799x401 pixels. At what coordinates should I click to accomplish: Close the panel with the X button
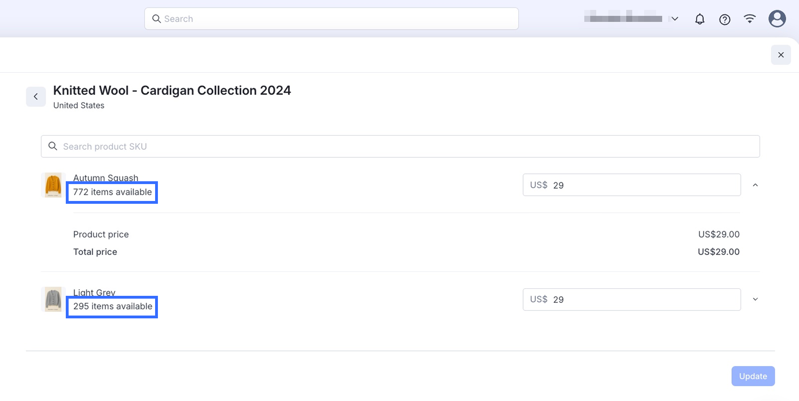click(x=781, y=55)
